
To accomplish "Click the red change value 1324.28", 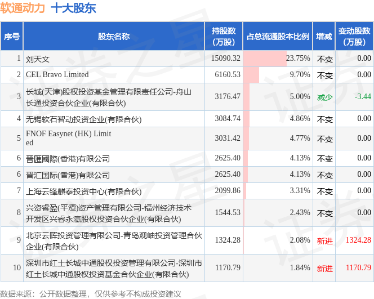I will (x=358, y=240).
